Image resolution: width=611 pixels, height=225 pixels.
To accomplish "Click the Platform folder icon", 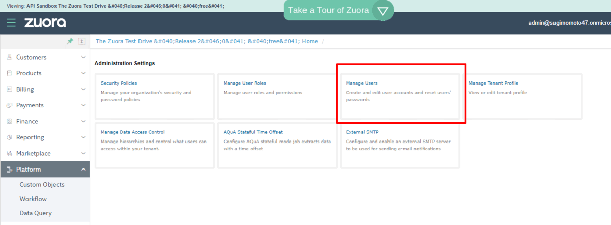I will 9,170.
